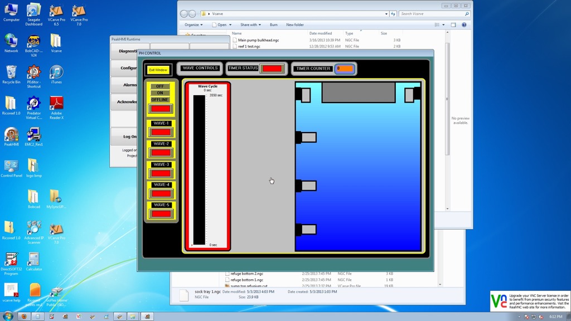
Task: Expand the Organize dropdown in Explorer
Action: 193,25
